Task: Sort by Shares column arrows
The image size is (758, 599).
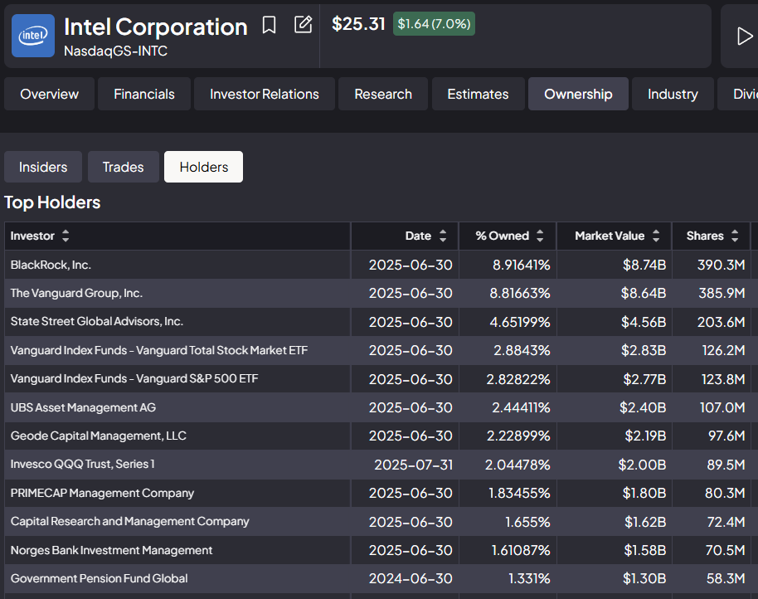Action: [735, 236]
